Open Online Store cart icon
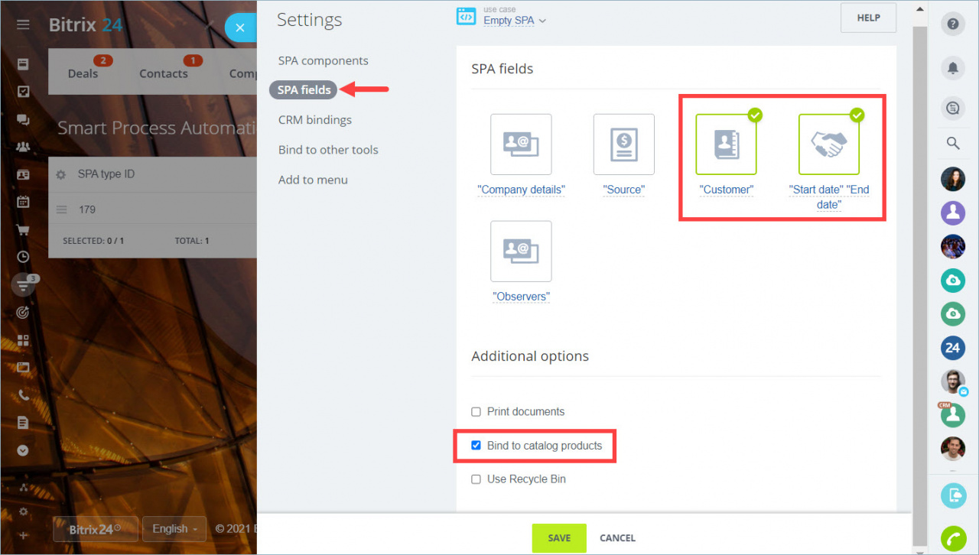Image resolution: width=979 pixels, height=555 pixels. click(23, 229)
